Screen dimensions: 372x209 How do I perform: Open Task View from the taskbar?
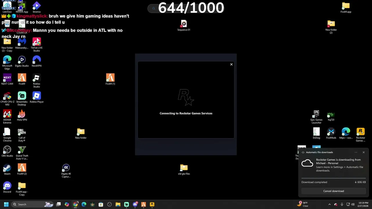pyautogui.click(x=58, y=204)
